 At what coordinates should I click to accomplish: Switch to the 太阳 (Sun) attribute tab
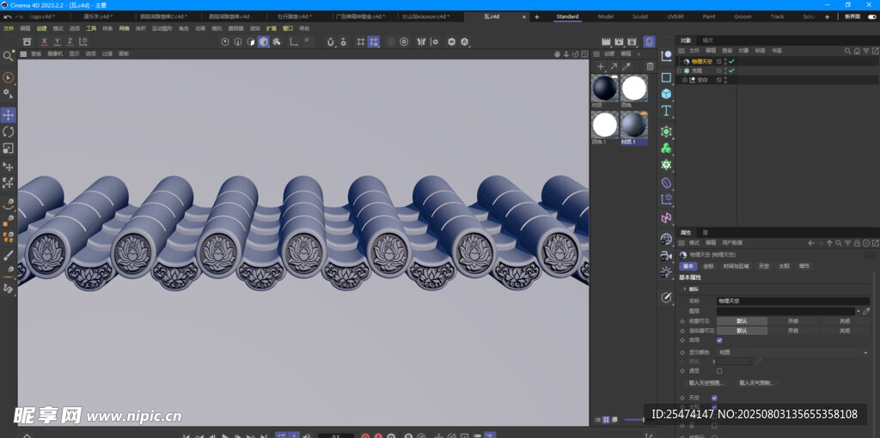click(784, 266)
